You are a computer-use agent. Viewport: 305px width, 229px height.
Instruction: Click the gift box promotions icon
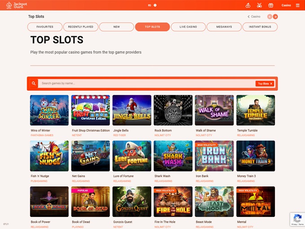[271, 5]
